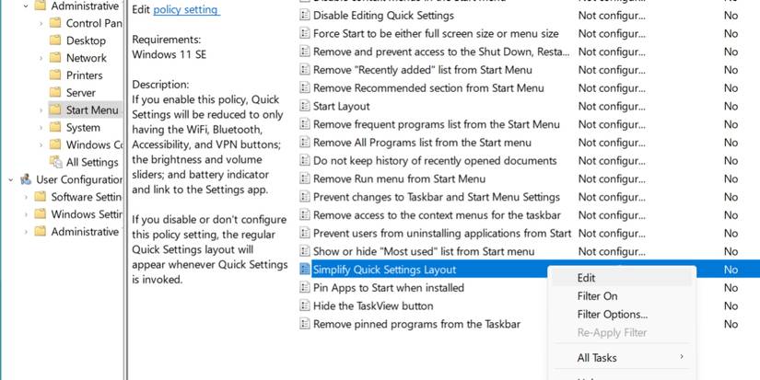Click the All Settings folder icon
Image resolution: width=760 pixels, height=380 pixels.
tap(54, 163)
